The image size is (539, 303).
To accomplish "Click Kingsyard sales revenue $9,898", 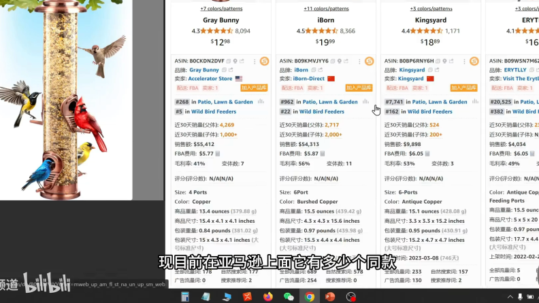I will coord(411,144).
